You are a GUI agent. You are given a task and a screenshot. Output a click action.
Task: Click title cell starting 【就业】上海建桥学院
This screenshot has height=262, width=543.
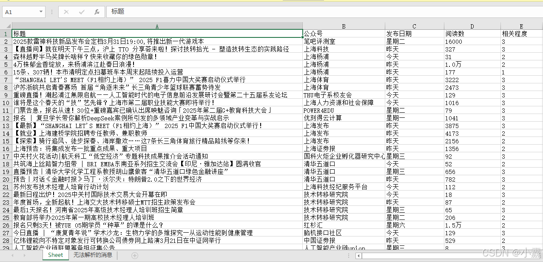click(157, 133)
